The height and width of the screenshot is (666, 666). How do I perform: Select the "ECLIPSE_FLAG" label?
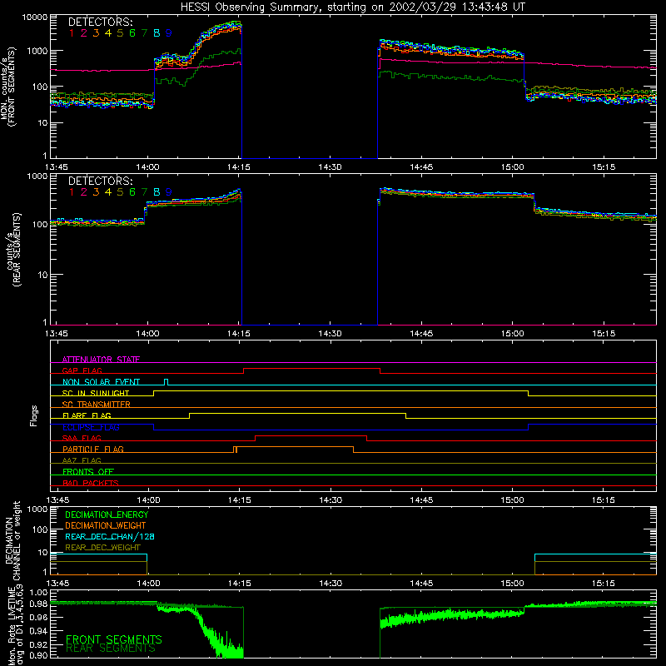(91, 427)
